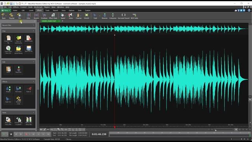Apply the Echo effect

pos(28,16)
